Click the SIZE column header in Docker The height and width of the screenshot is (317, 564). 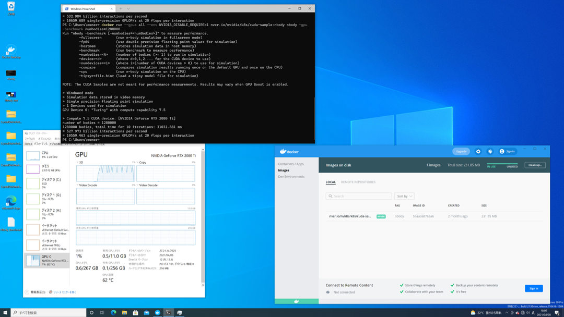pyautogui.click(x=484, y=205)
